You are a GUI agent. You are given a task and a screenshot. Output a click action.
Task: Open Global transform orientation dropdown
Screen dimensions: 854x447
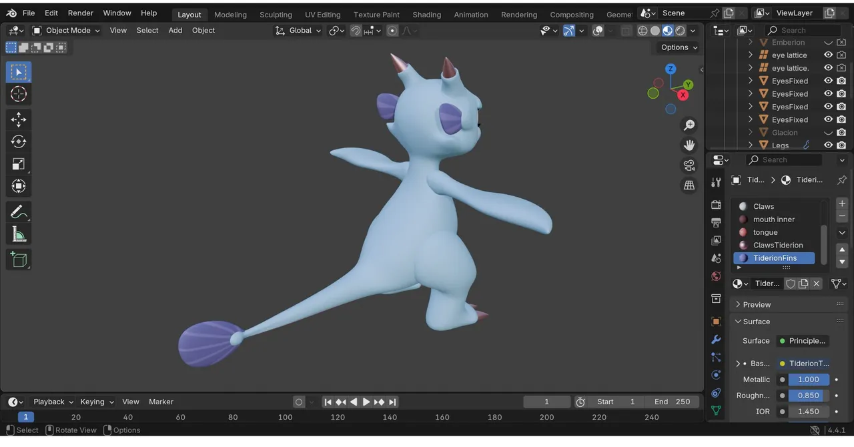pyautogui.click(x=298, y=30)
